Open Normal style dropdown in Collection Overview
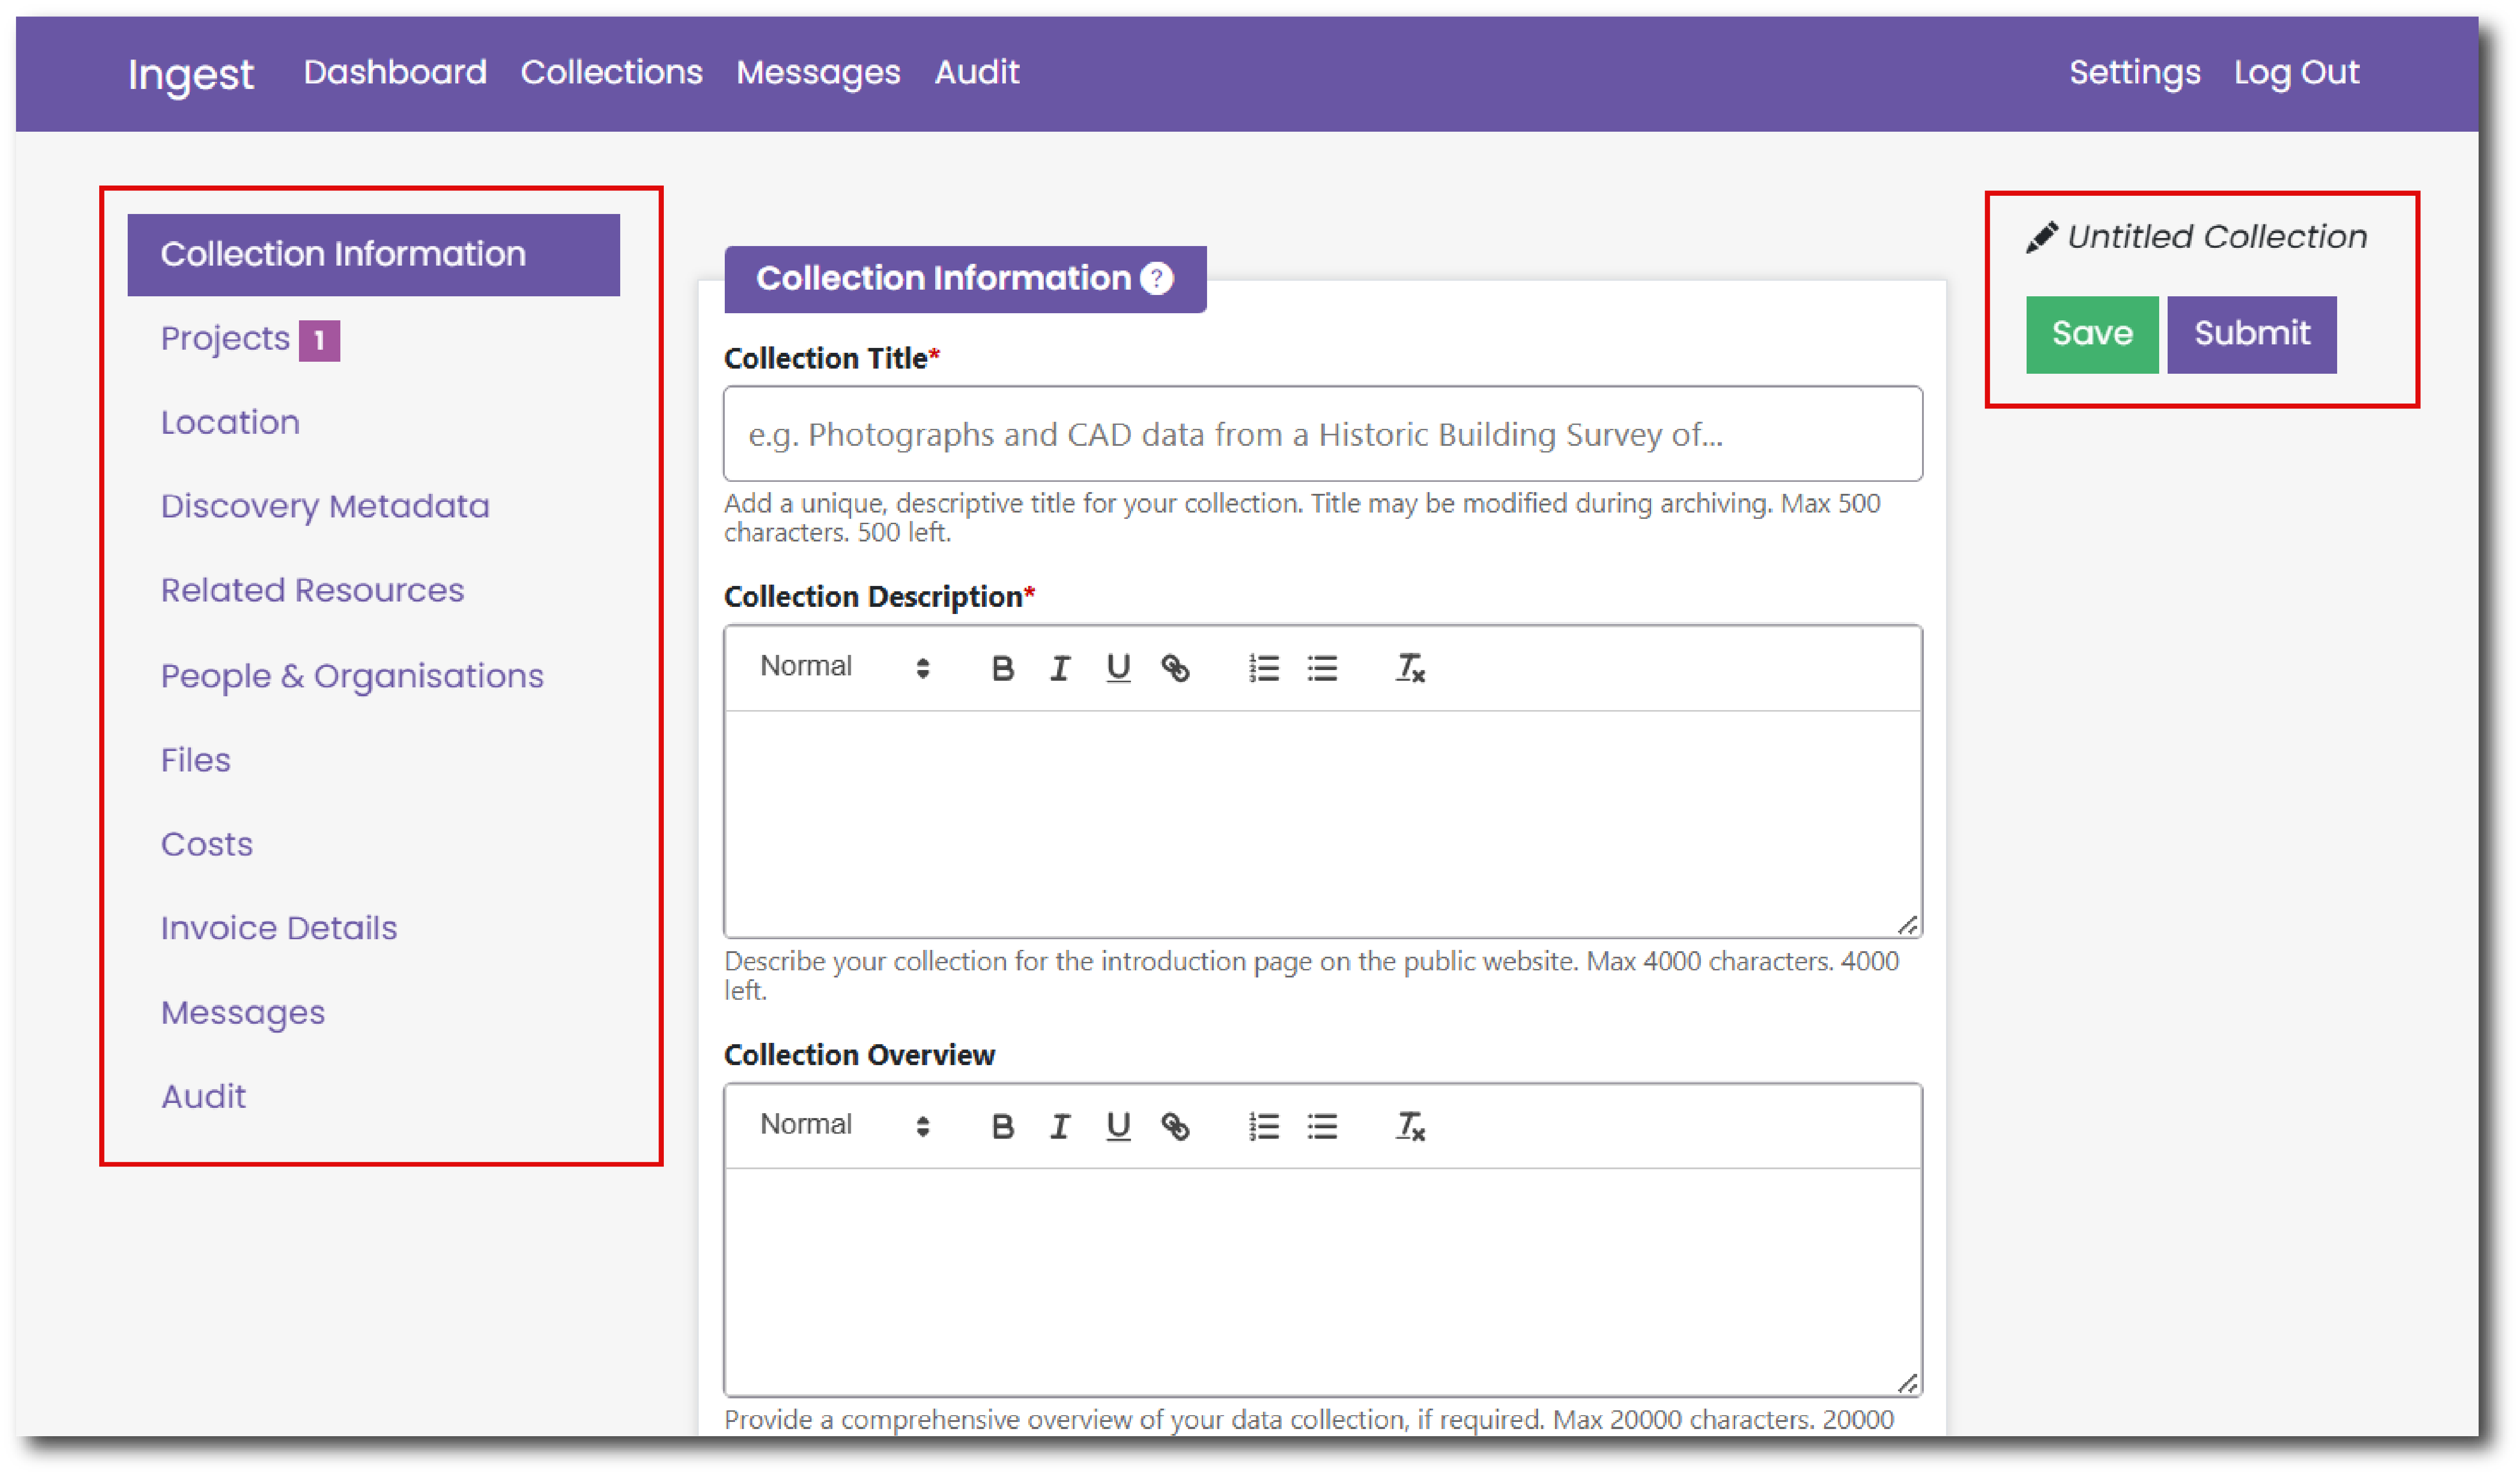The width and height of the screenshot is (2520, 1478). tap(845, 1125)
